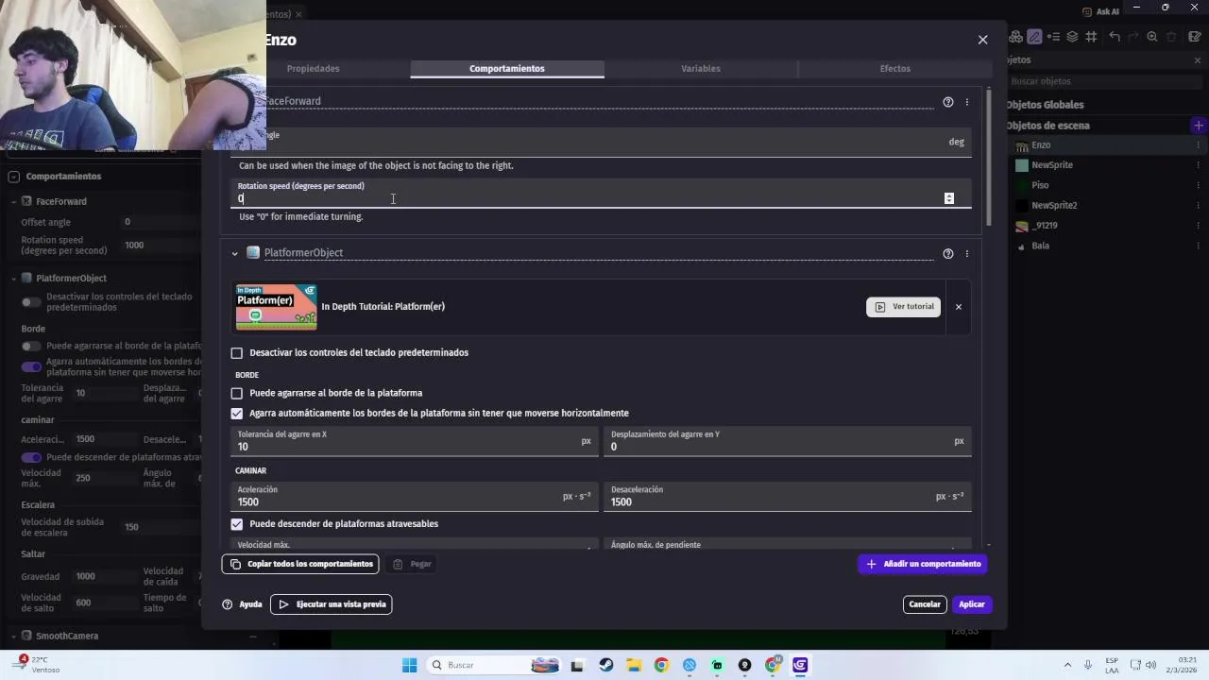Screen dimensions: 1209x680
Task: Click the GDevelop icon in the taskbar
Action: (800, 665)
